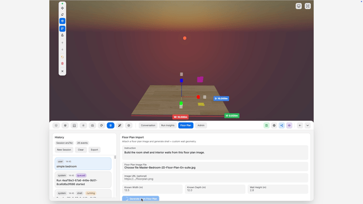Image resolution: width=363 pixels, height=204 pixels.
Task: Click the blue share icon
Action: 282,125
